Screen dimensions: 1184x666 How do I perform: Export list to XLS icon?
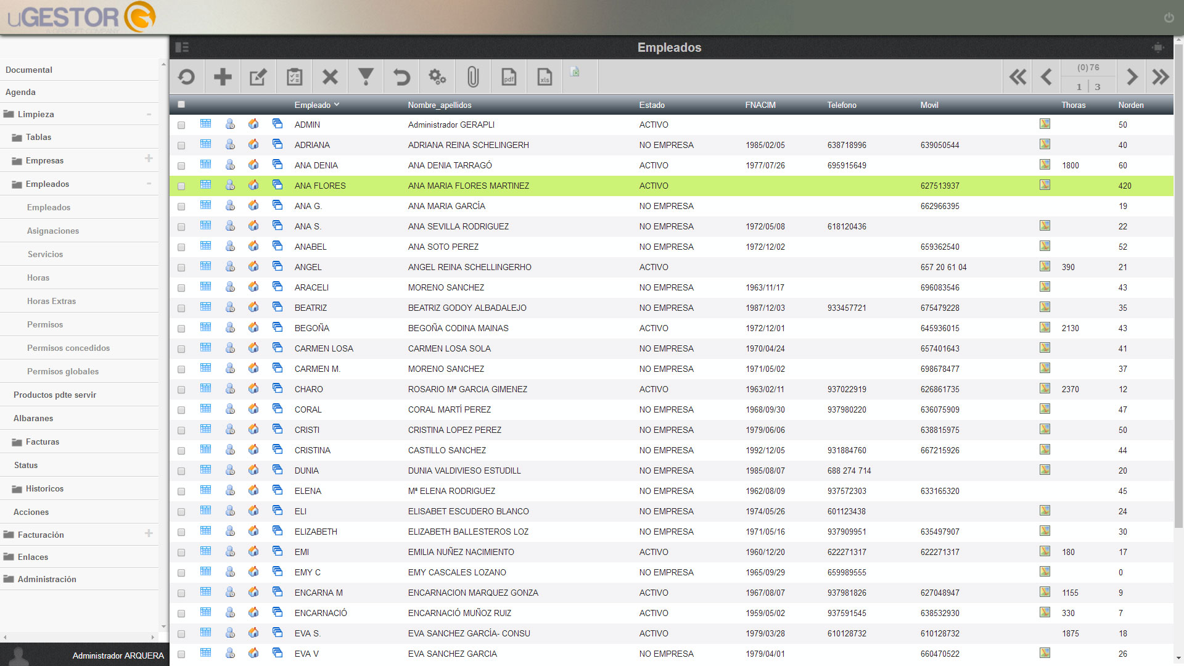point(545,77)
